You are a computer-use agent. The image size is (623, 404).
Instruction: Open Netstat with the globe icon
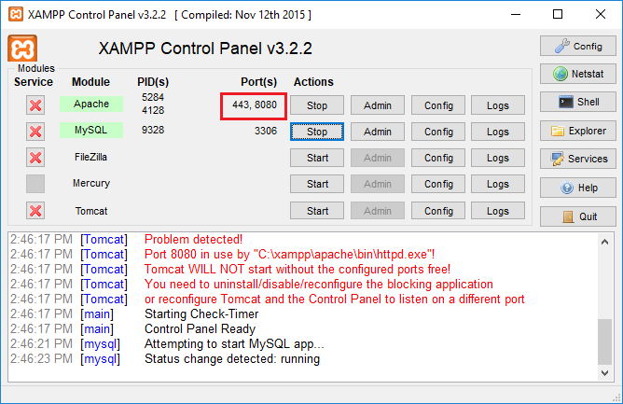pos(577,74)
